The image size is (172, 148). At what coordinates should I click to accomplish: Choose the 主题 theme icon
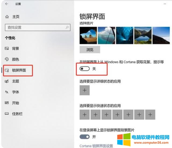tap(7, 81)
